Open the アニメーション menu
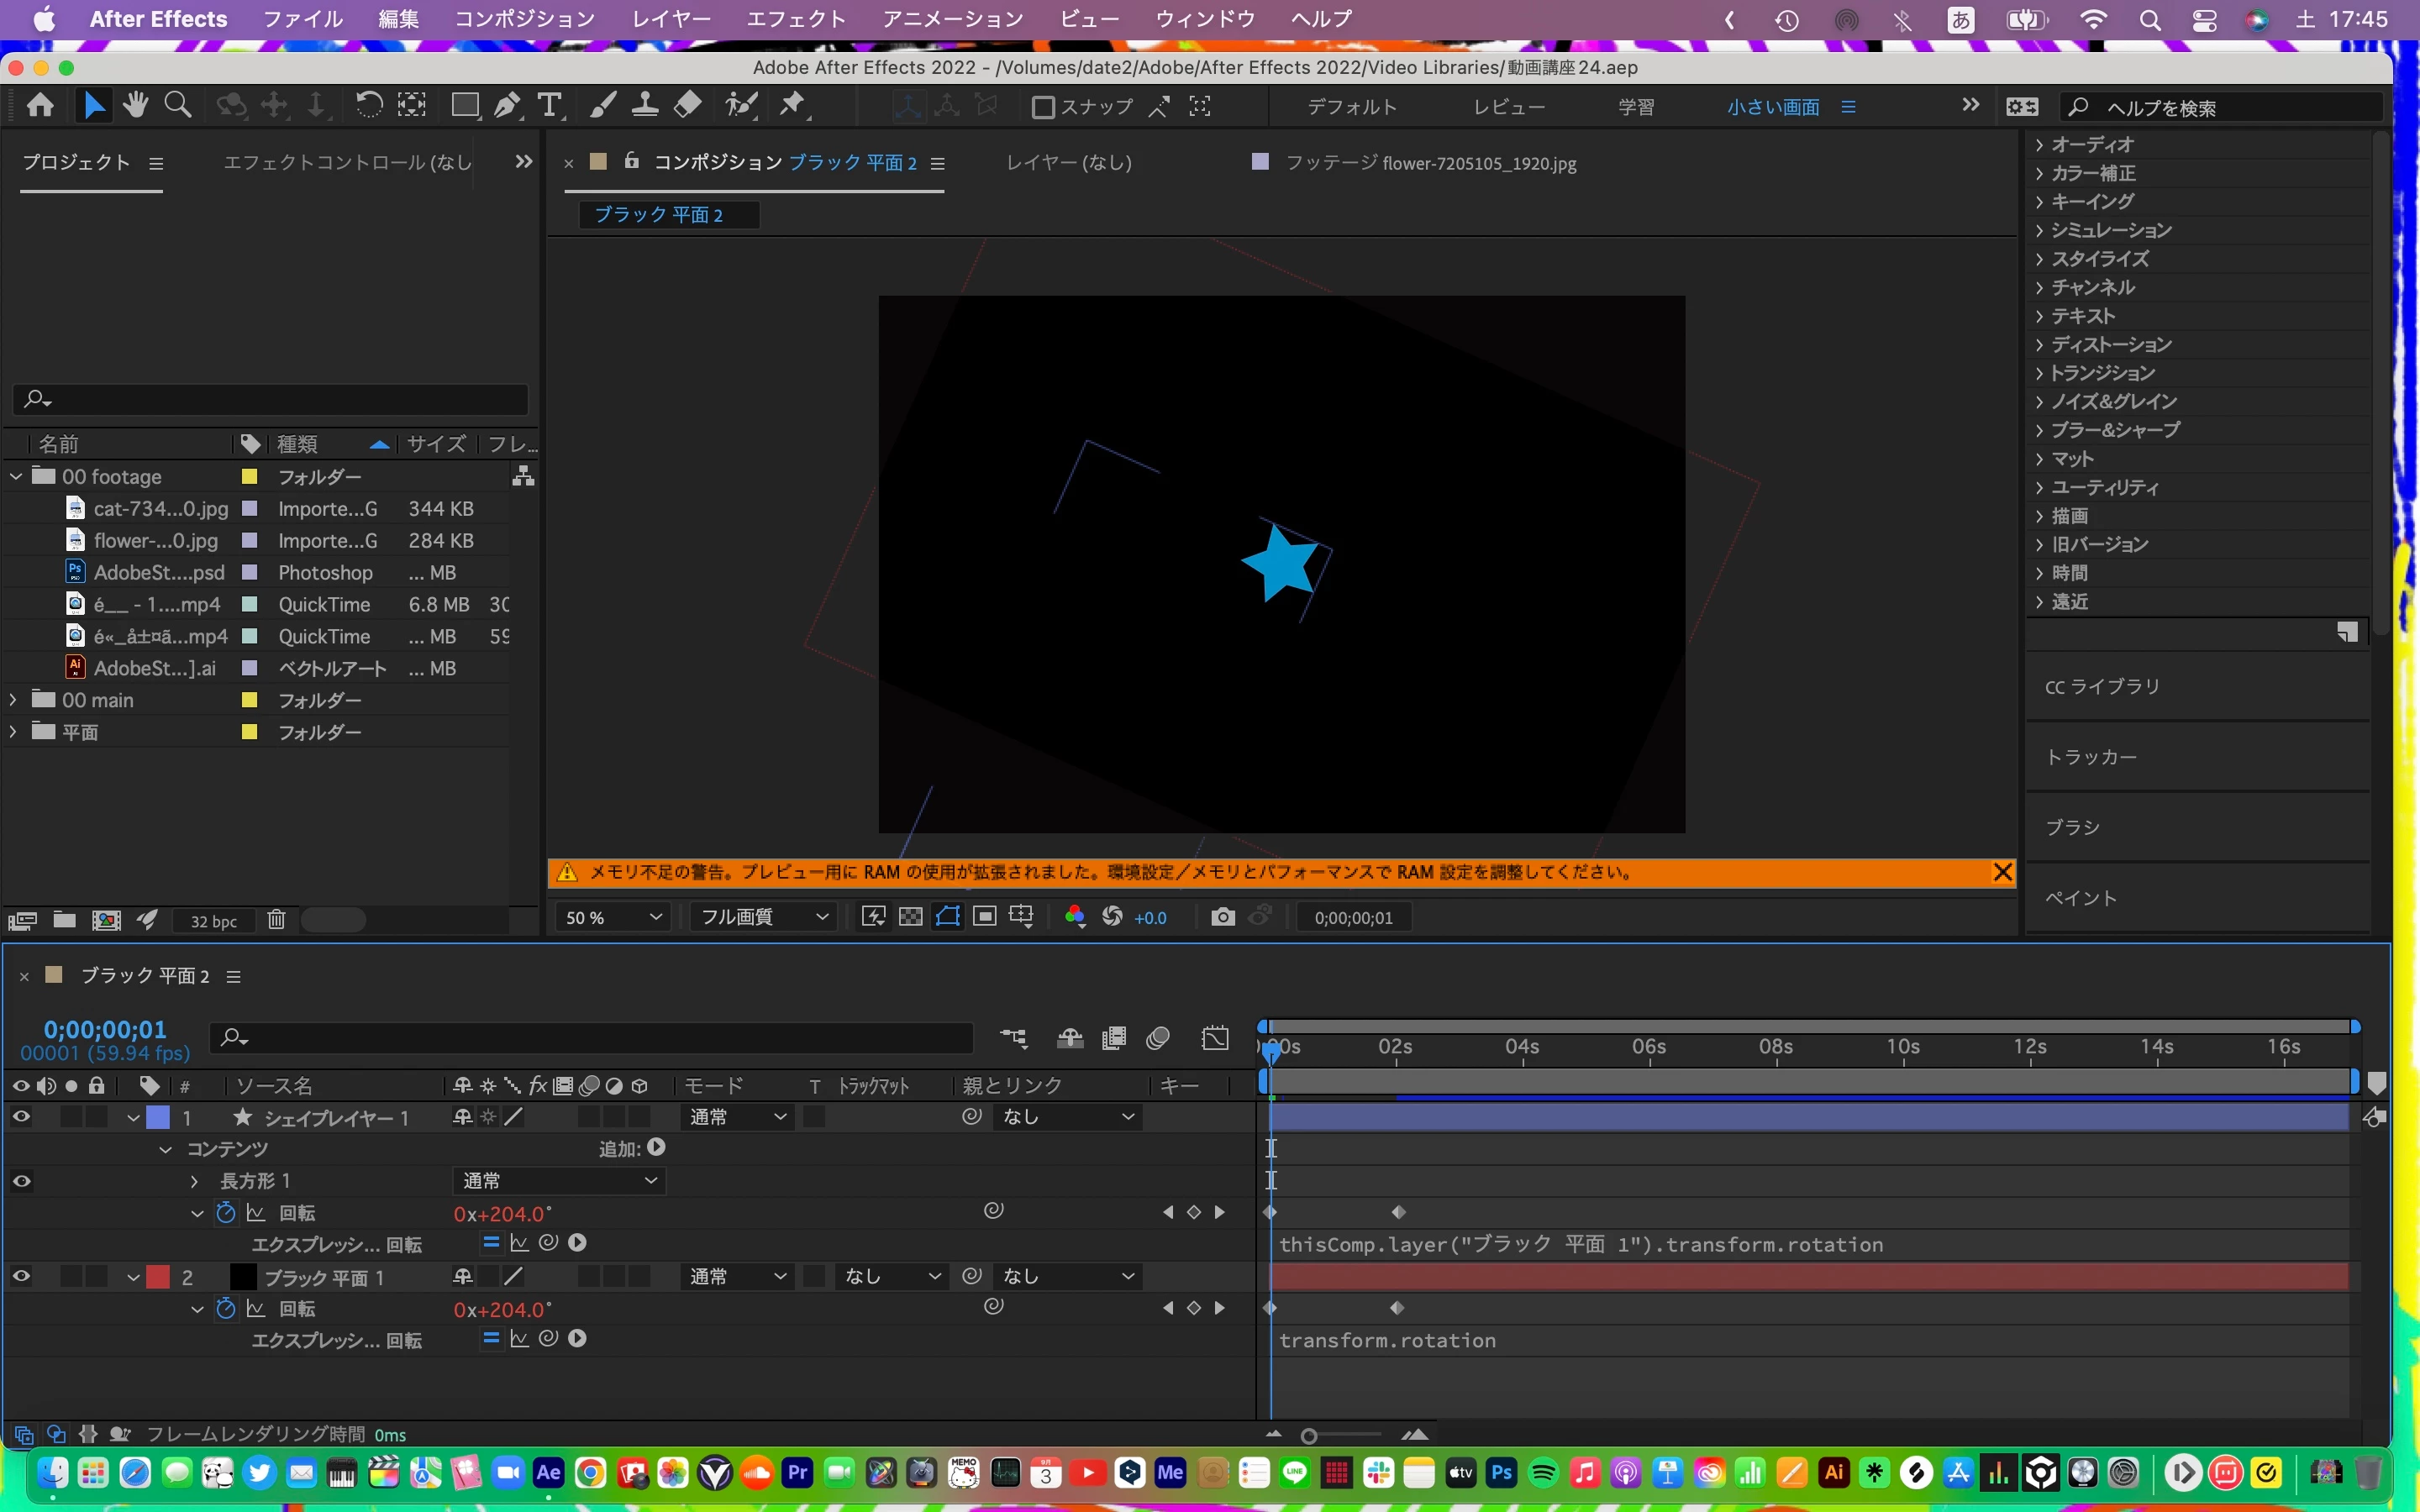Image resolution: width=2420 pixels, height=1512 pixels. 952,19
